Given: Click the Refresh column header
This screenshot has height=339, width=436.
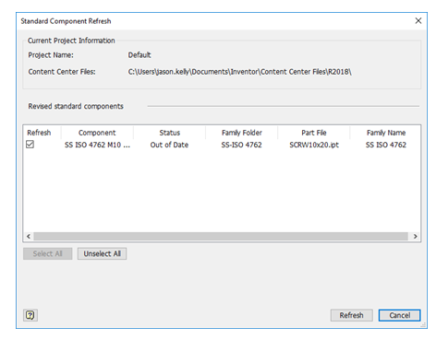Looking at the screenshot, I should point(39,133).
